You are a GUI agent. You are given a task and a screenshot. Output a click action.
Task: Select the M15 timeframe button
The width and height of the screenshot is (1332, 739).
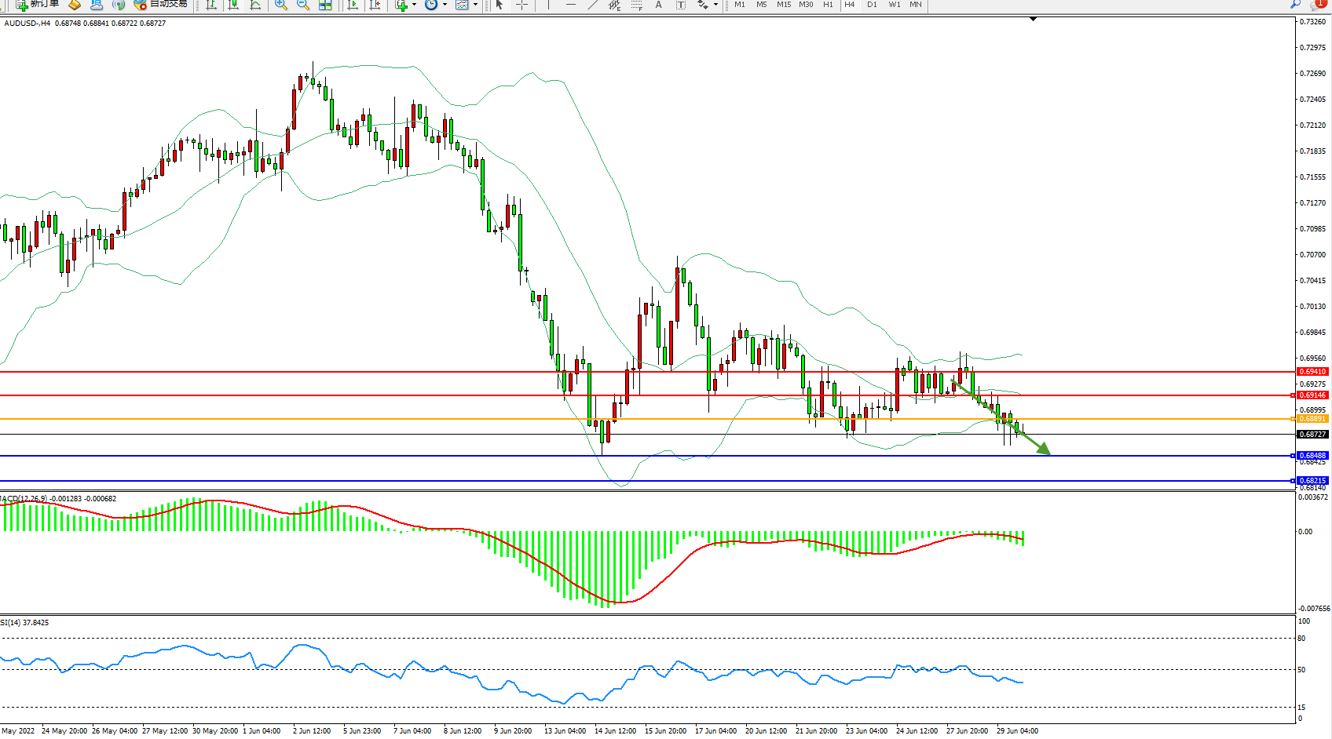tap(784, 5)
